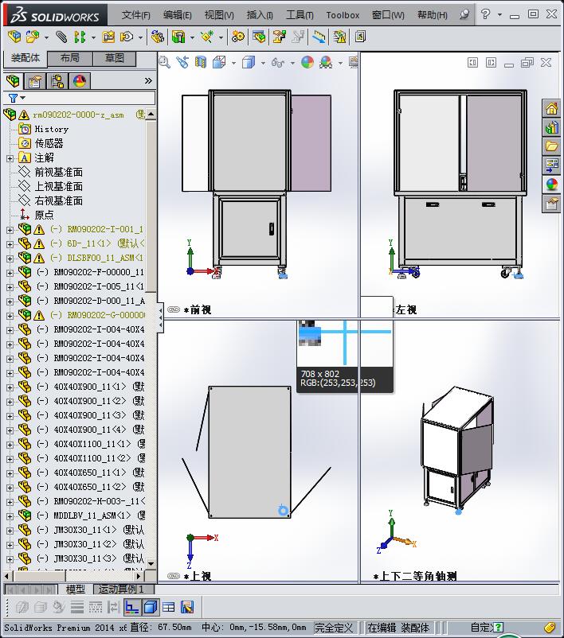Open the FeatureManager design tree tab
This screenshot has height=638, width=564.
(13, 81)
